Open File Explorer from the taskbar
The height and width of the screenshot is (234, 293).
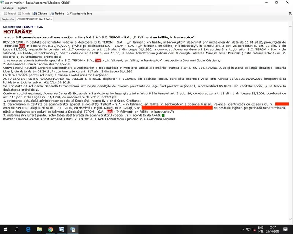[40, 229]
